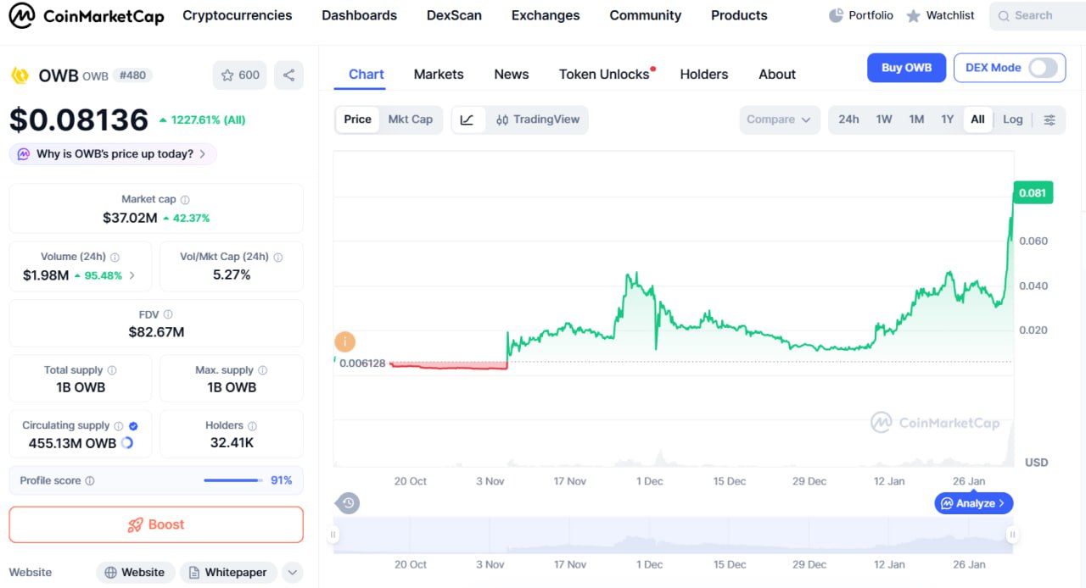Set chart range to 1M

click(x=916, y=119)
